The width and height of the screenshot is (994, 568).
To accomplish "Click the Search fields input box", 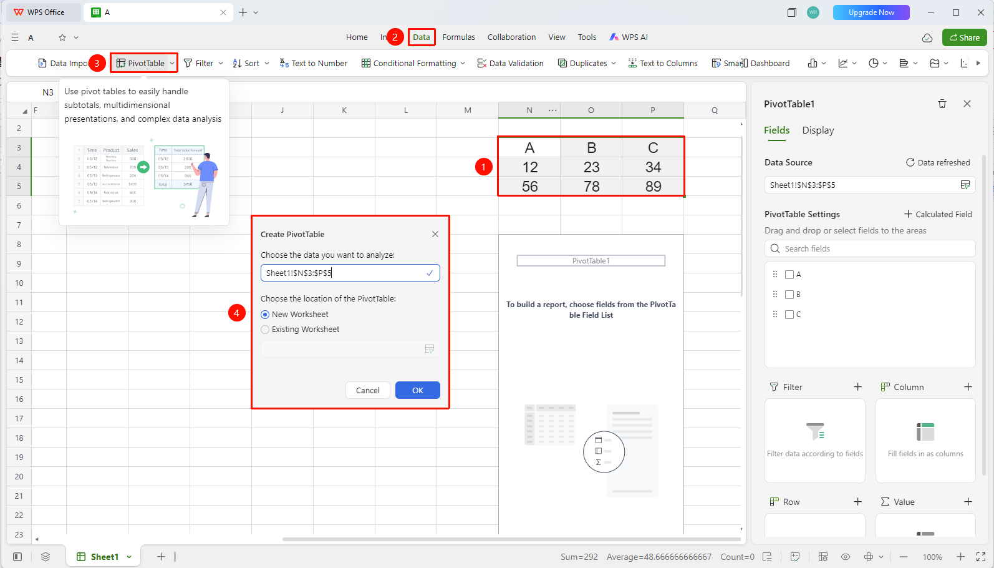I will [x=870, y=248].
